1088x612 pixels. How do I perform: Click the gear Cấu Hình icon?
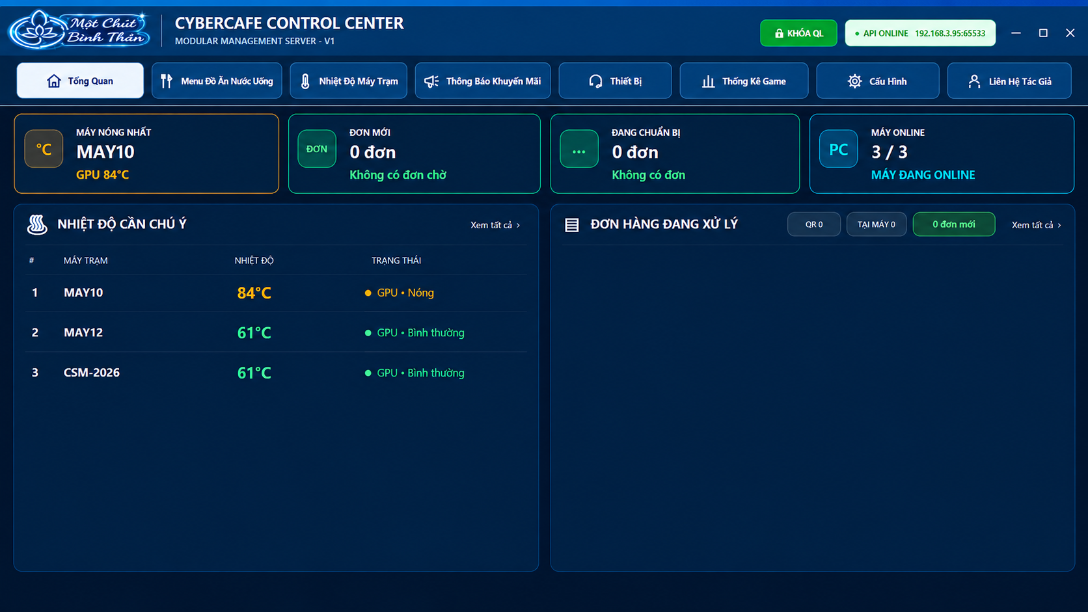click(x=854, y=81)
